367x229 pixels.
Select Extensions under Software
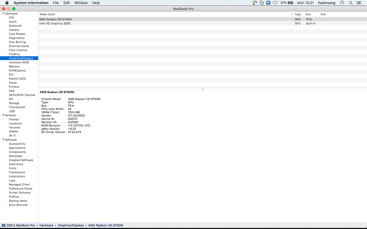16,164
